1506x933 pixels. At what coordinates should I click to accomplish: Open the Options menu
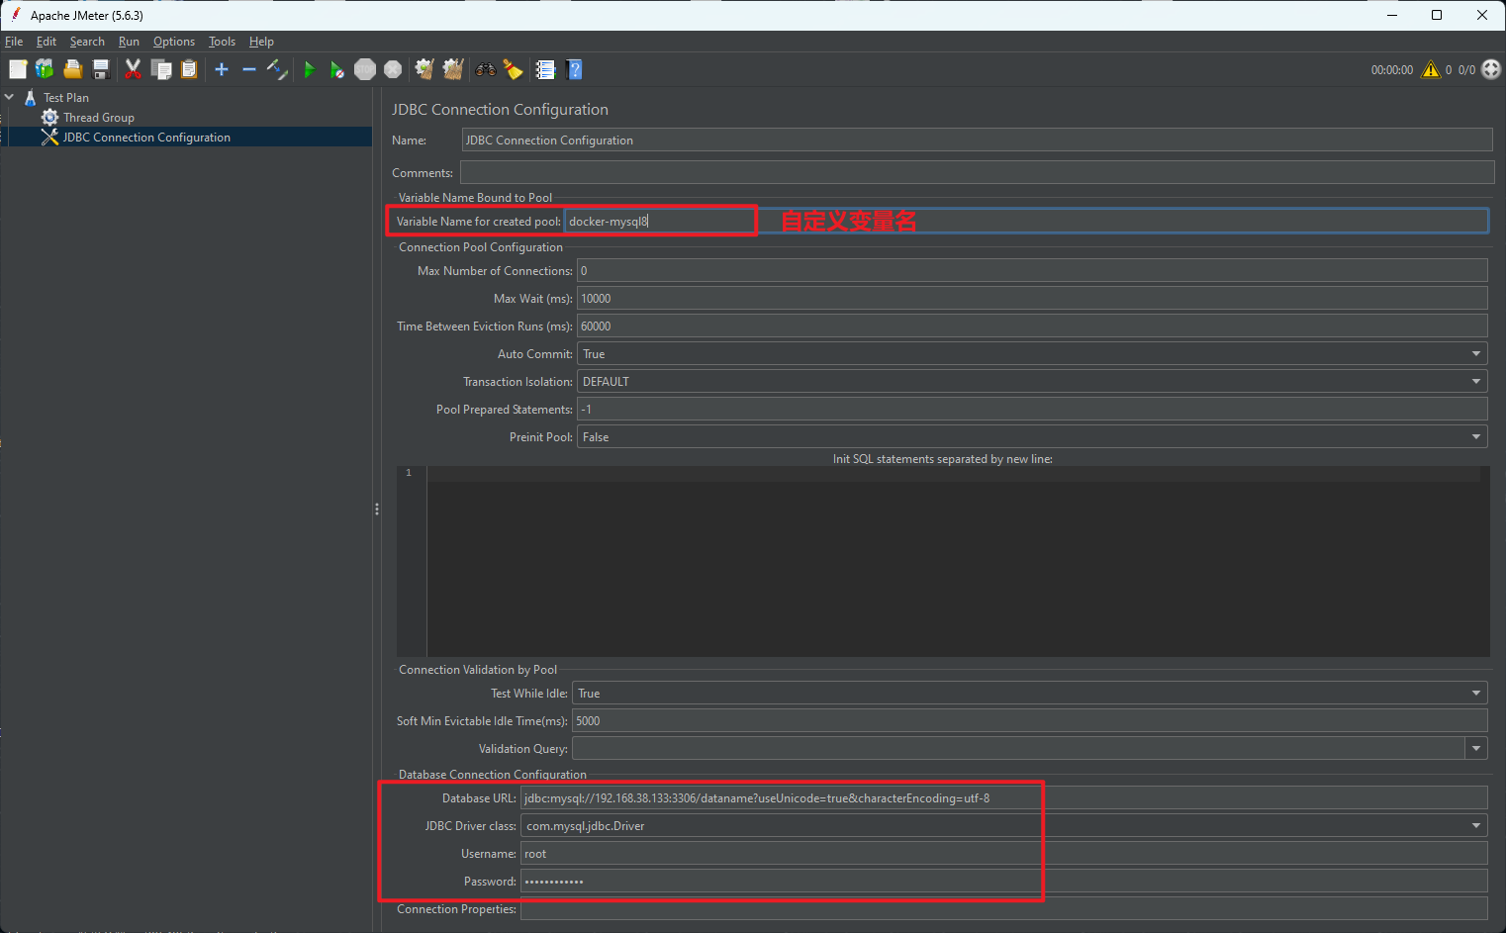pyautogui.click(x=174, y=42)
